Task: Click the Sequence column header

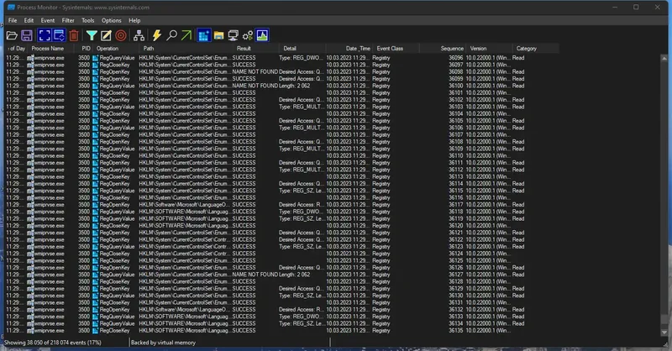Action: tap(443, 49)
